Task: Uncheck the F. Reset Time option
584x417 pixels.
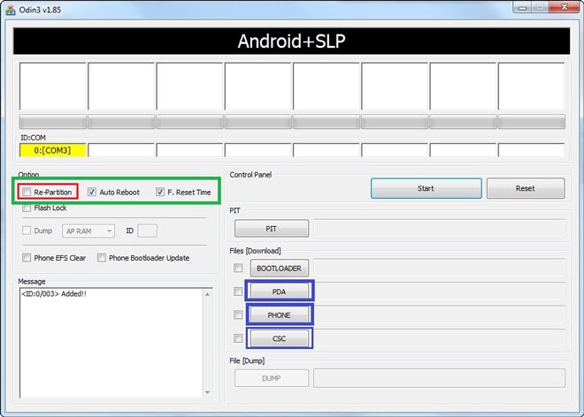Action: [x=160, y=192]
